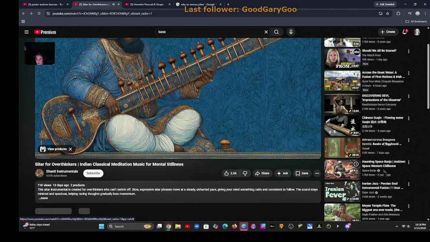Screen dimensions: 430x242
Task: Click the page vertical scrollbar
Action: tap(428, 77)
